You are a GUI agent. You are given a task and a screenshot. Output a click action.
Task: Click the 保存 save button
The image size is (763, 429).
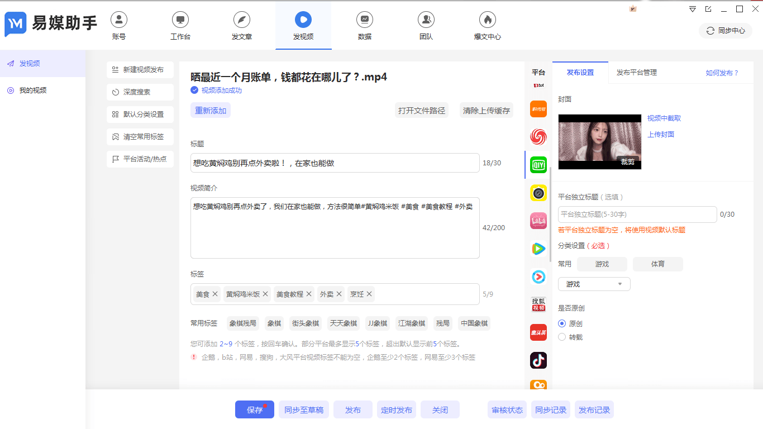(x=254, y=409)
